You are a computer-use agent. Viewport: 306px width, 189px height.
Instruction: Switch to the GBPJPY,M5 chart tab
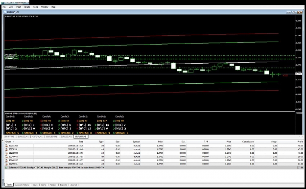[x=9, y=137]
